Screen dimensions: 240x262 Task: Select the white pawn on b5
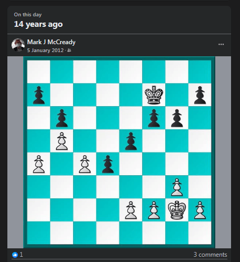62,141
